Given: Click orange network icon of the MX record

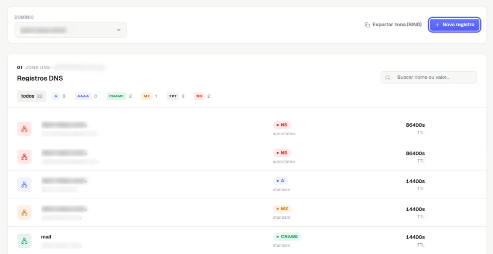Looking at the screenshot, I should 24,213.
